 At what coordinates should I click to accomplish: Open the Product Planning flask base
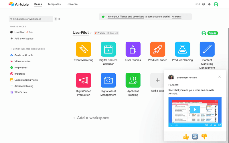click(182, 49)
